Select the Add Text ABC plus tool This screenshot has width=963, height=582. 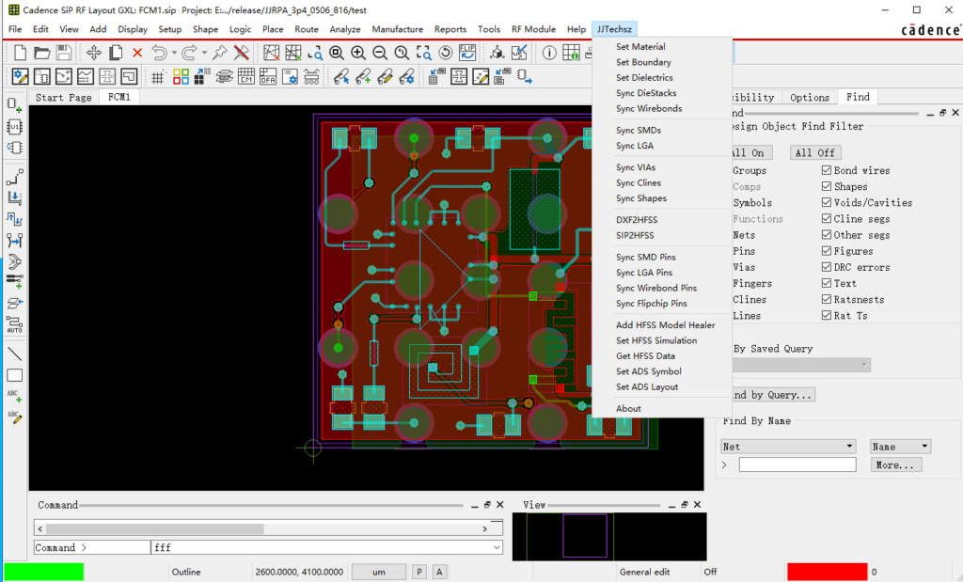coord(15,396)
